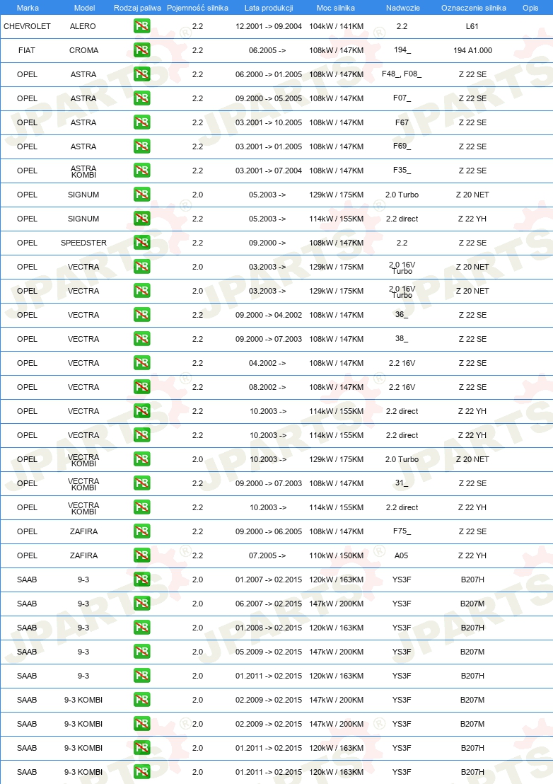Screen dimensions: 553x784
Task: Click fuel icon in ASTRA KOMBI F35_ row
Action: 142,170
